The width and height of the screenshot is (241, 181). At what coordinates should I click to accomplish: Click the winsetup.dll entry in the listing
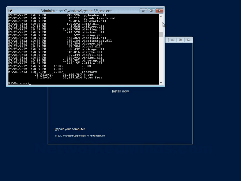coord(93,61)
